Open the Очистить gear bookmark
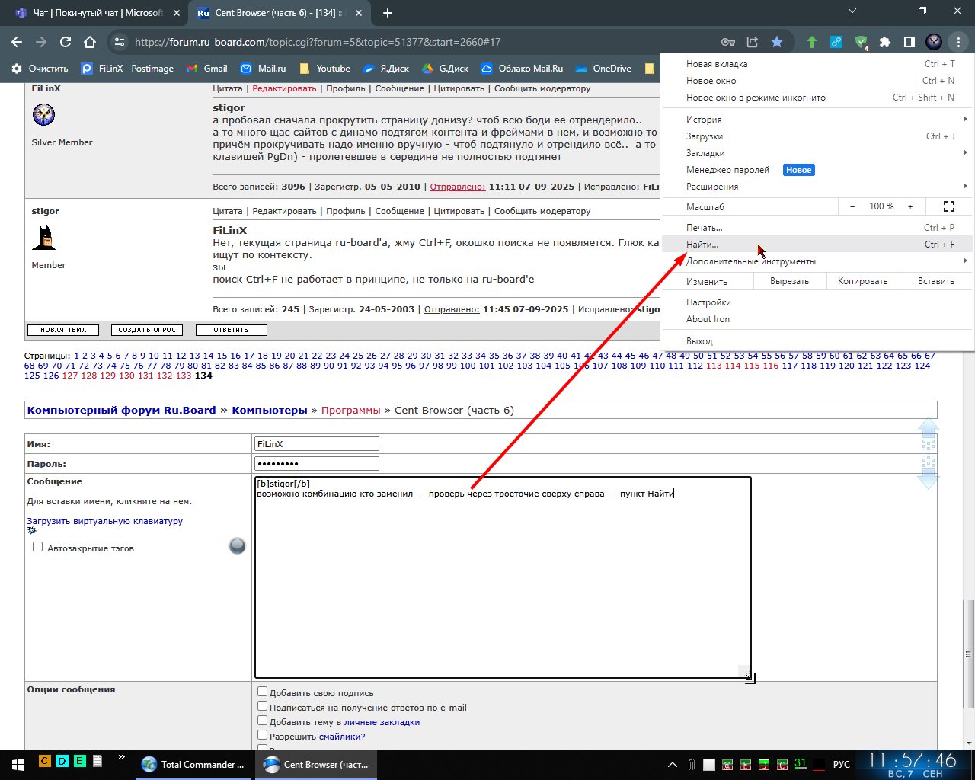The height and width of the screenshot is (780, 975). point(40,68)
